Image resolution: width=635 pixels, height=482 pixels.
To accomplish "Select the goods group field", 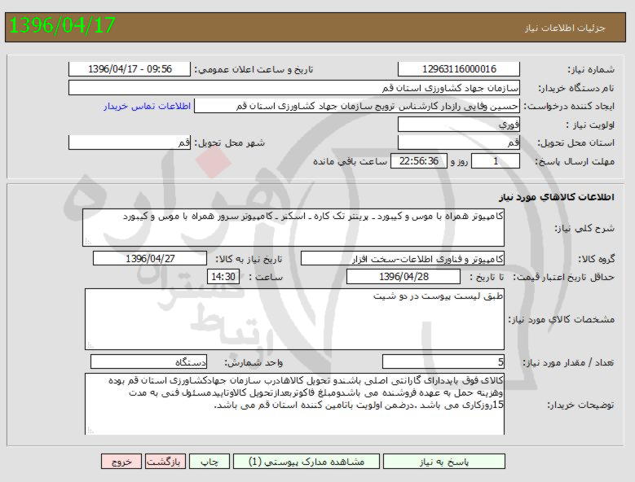I will pos(403,258).
